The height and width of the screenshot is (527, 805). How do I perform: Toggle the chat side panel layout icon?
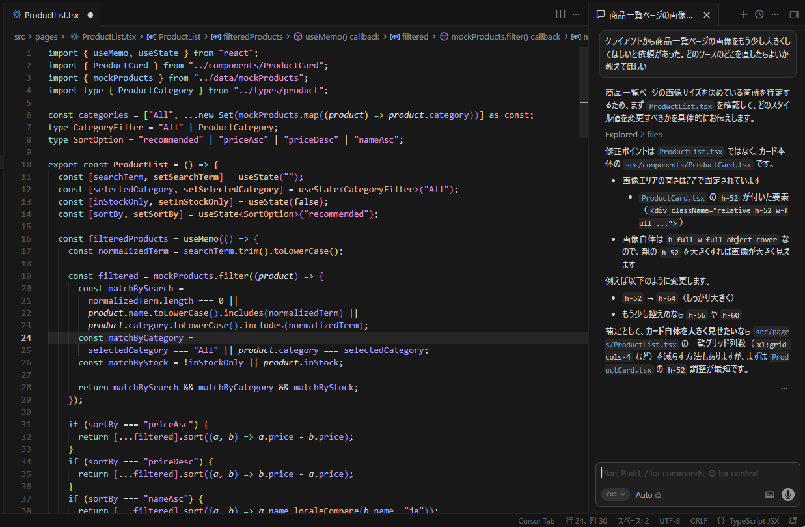[x=794, y=14]
